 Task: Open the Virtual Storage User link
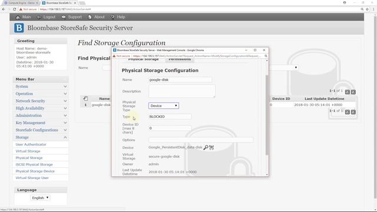(32, 178)
